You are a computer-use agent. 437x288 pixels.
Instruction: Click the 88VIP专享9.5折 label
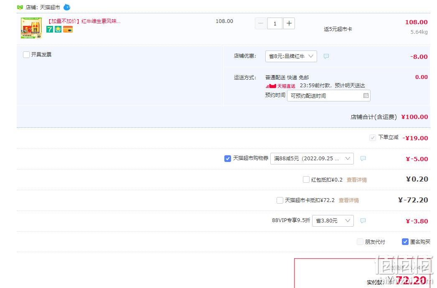click(x=291, y=220)
